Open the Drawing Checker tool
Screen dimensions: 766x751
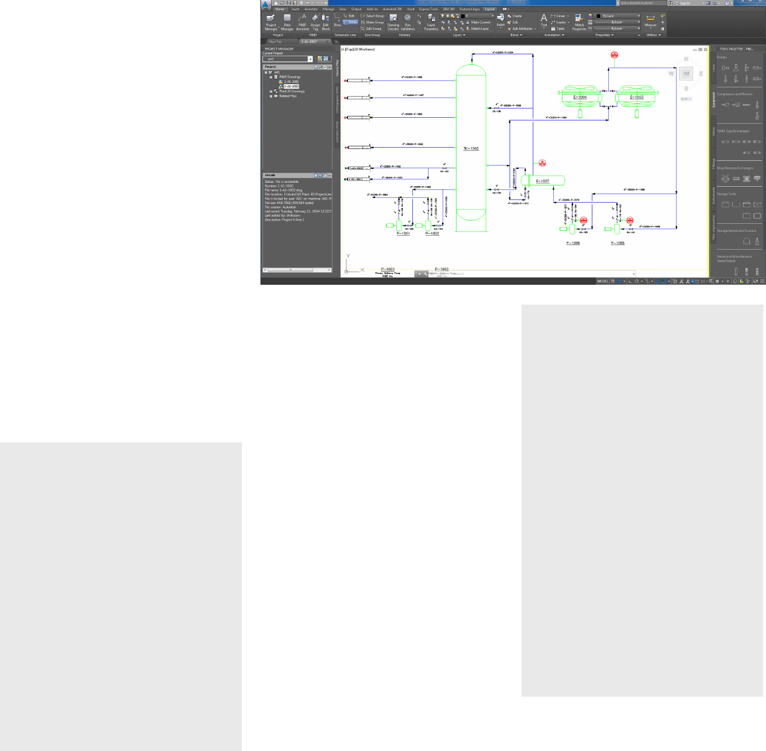click(x=393, y=23)
